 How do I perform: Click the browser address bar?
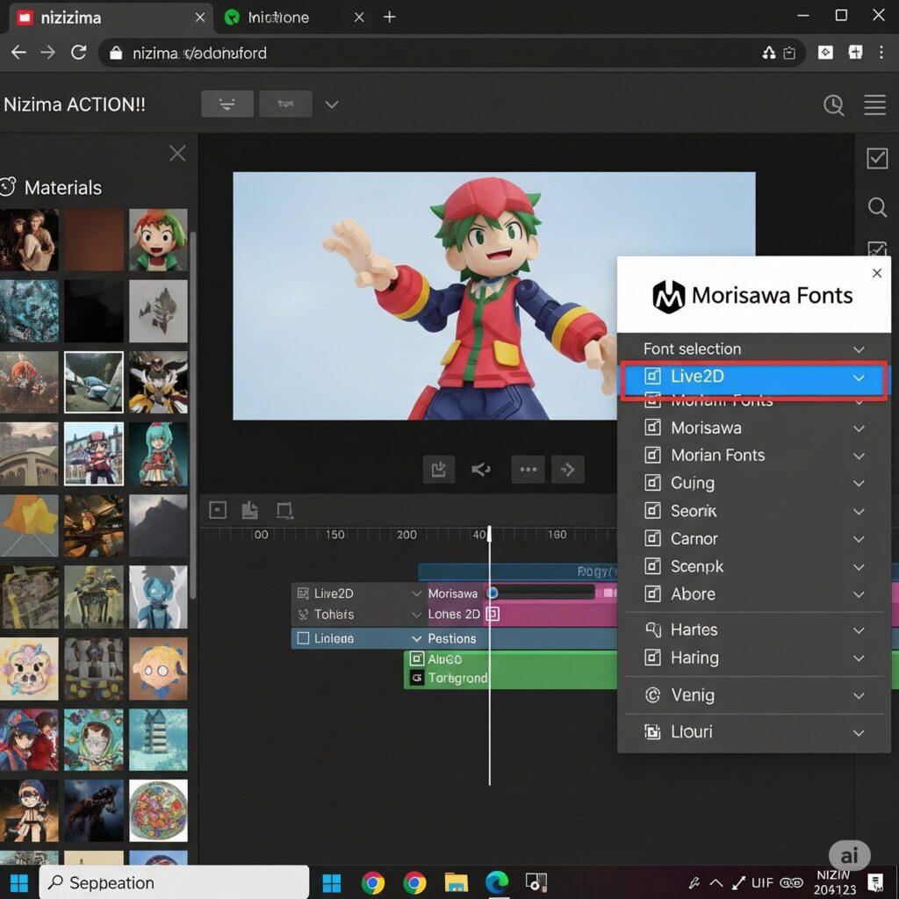click(x=452, y=53)
